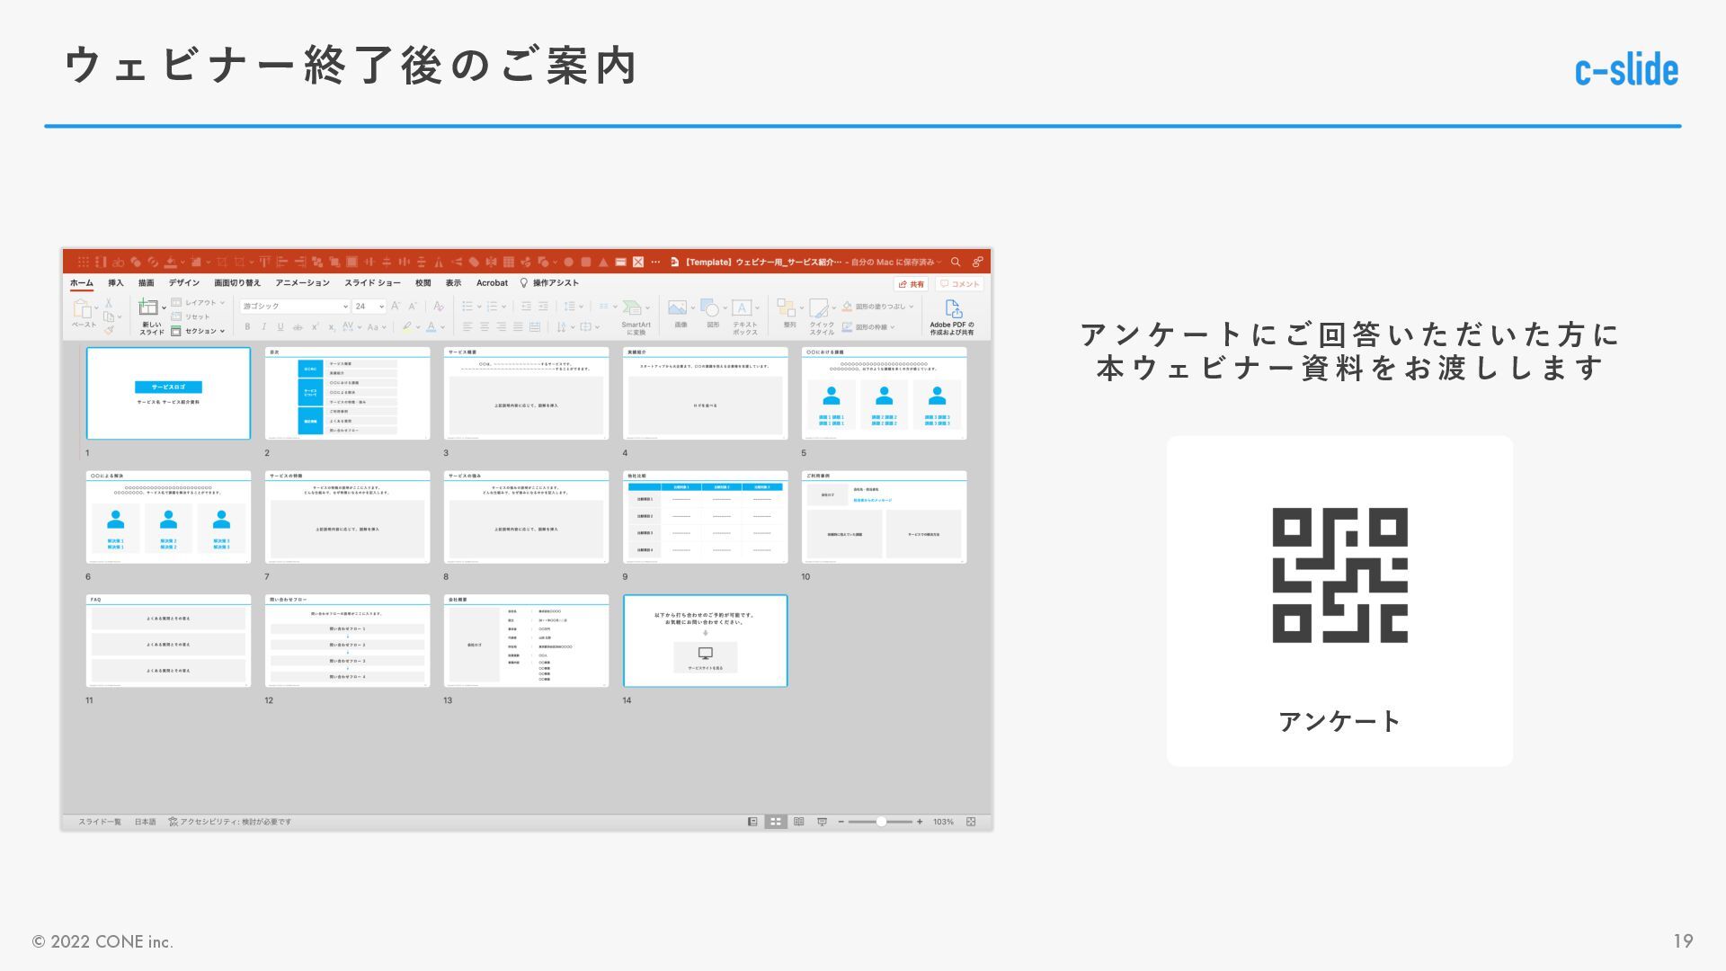The image size is (1726, 971).
Task: Open the font name dropdown
Action: coord(345,307)
